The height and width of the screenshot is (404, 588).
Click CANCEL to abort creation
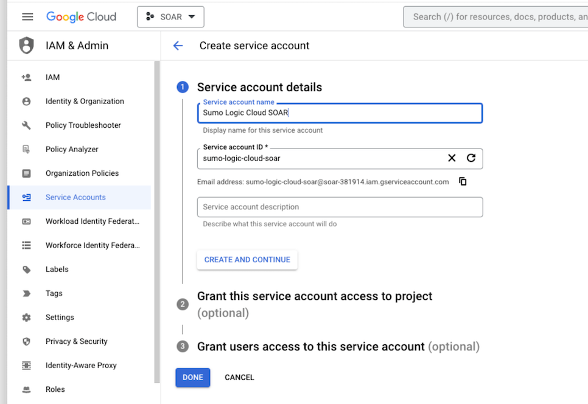239,377
